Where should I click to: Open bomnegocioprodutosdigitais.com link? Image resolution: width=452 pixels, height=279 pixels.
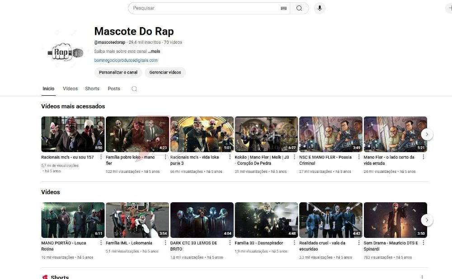126,60
